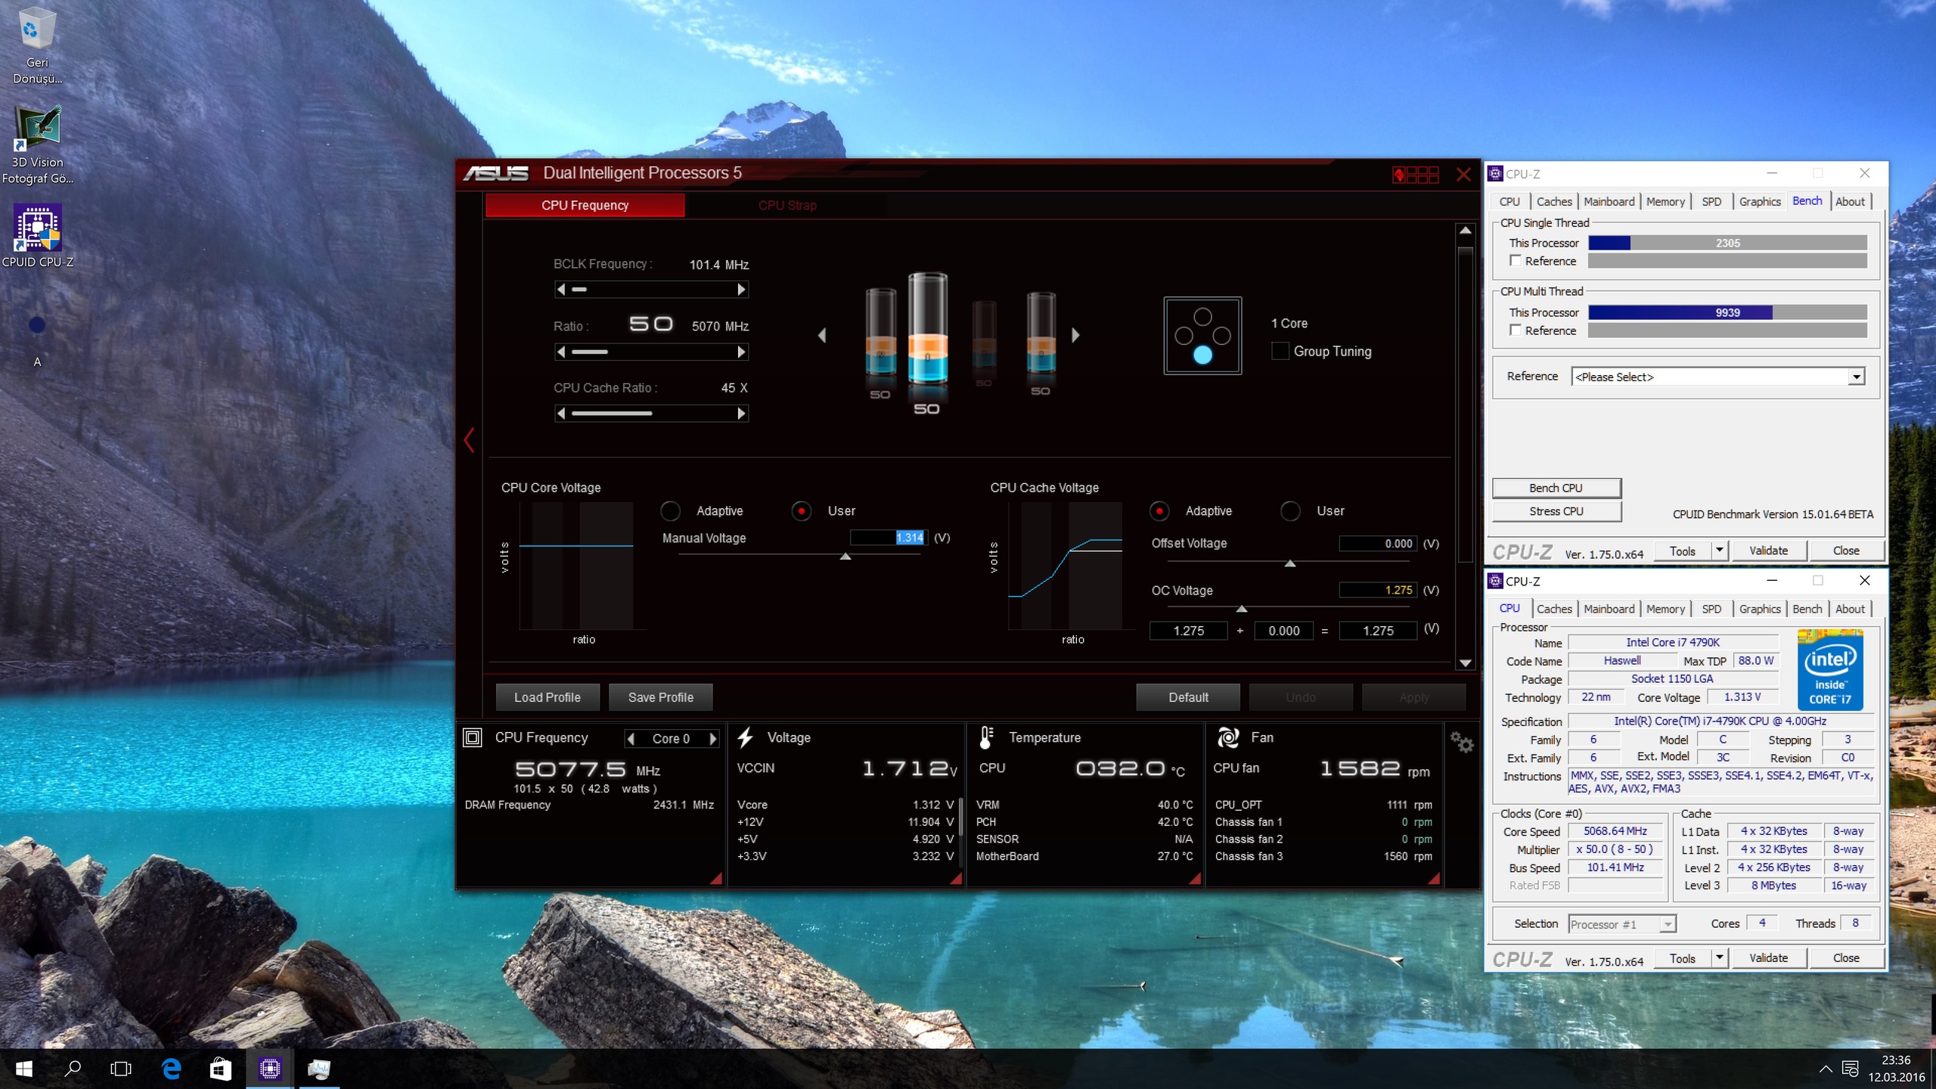
Task: Click the Offset Voltage value field
Action: [1377, 544]
